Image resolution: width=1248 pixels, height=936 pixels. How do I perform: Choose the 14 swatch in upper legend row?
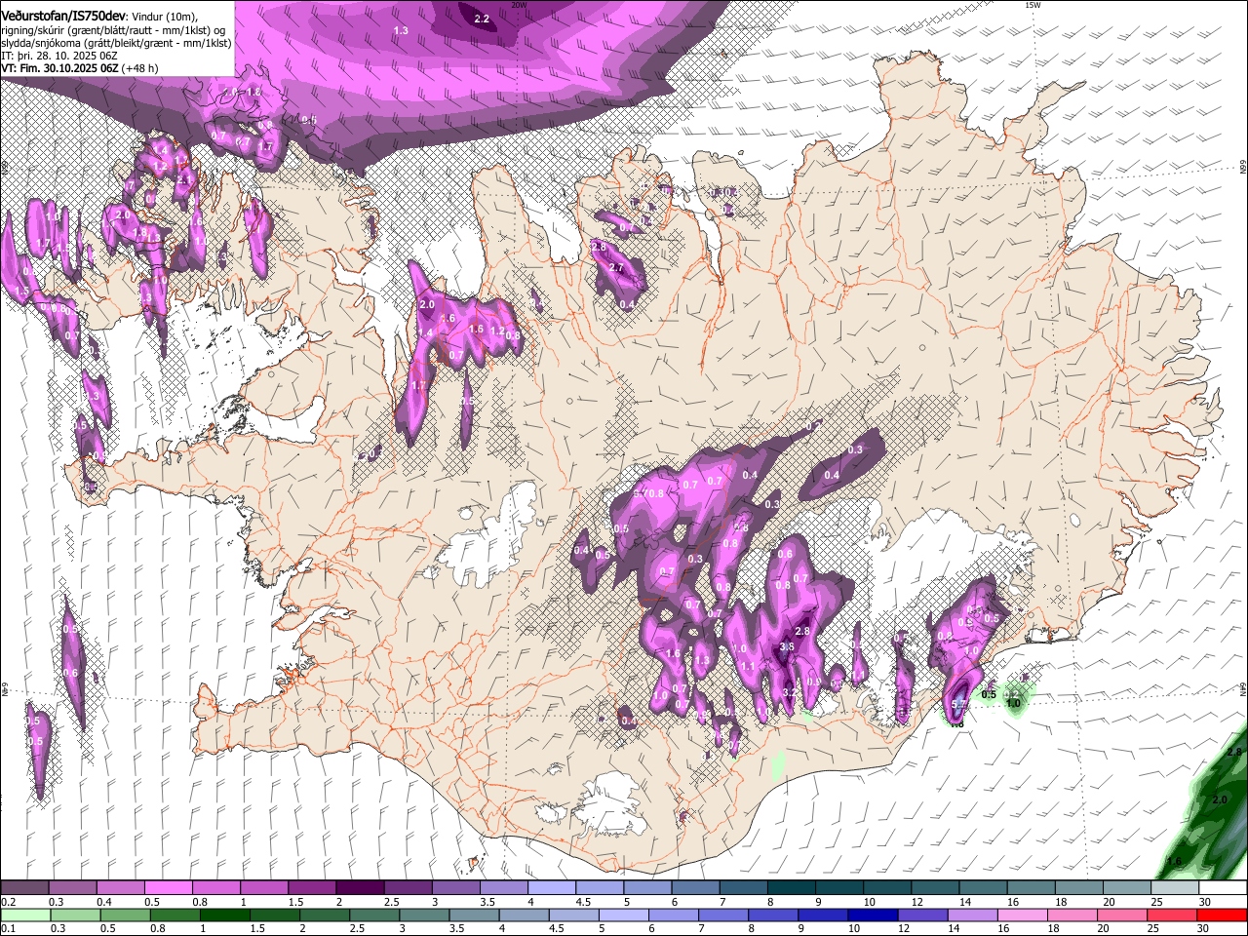point(984,888)
